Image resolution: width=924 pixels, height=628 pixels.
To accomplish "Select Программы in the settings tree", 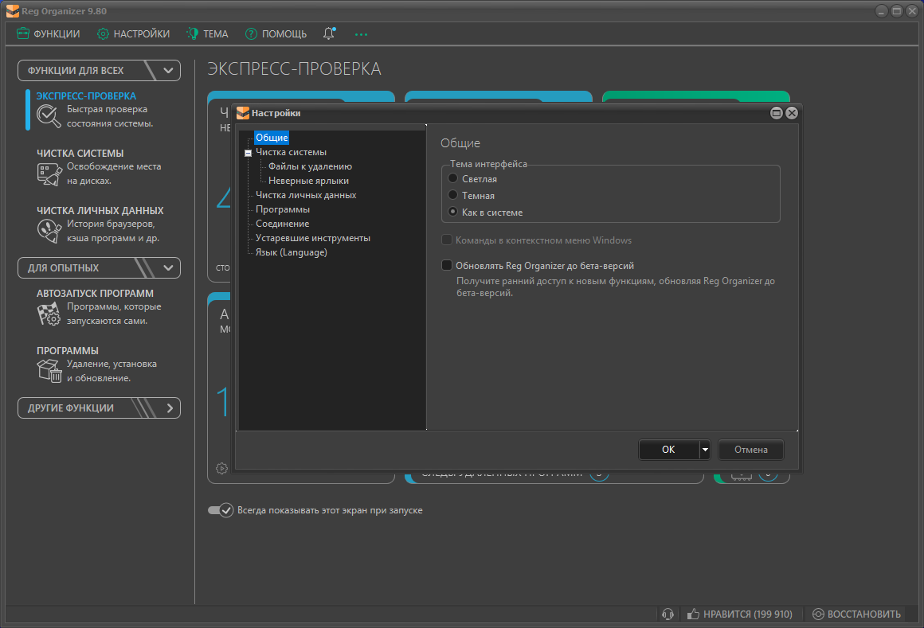I will click(x=283, y=209).
